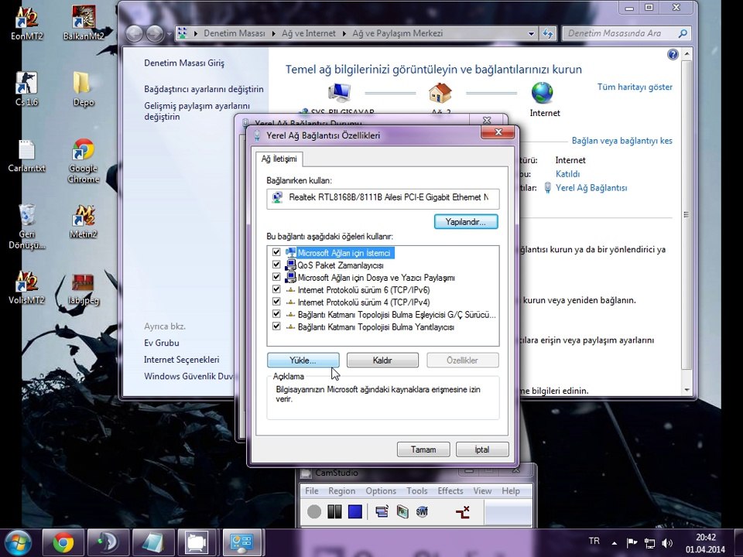Open CamStudio Effects menu
743x557 pixels.
pos(450,490)
